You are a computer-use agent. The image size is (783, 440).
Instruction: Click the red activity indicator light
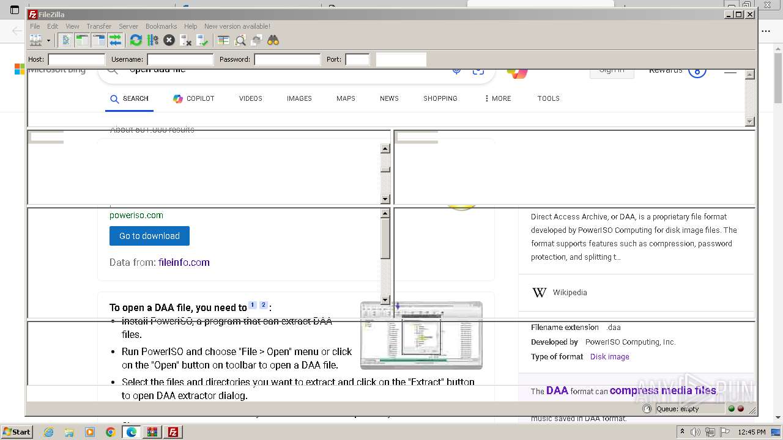(741, 409)
